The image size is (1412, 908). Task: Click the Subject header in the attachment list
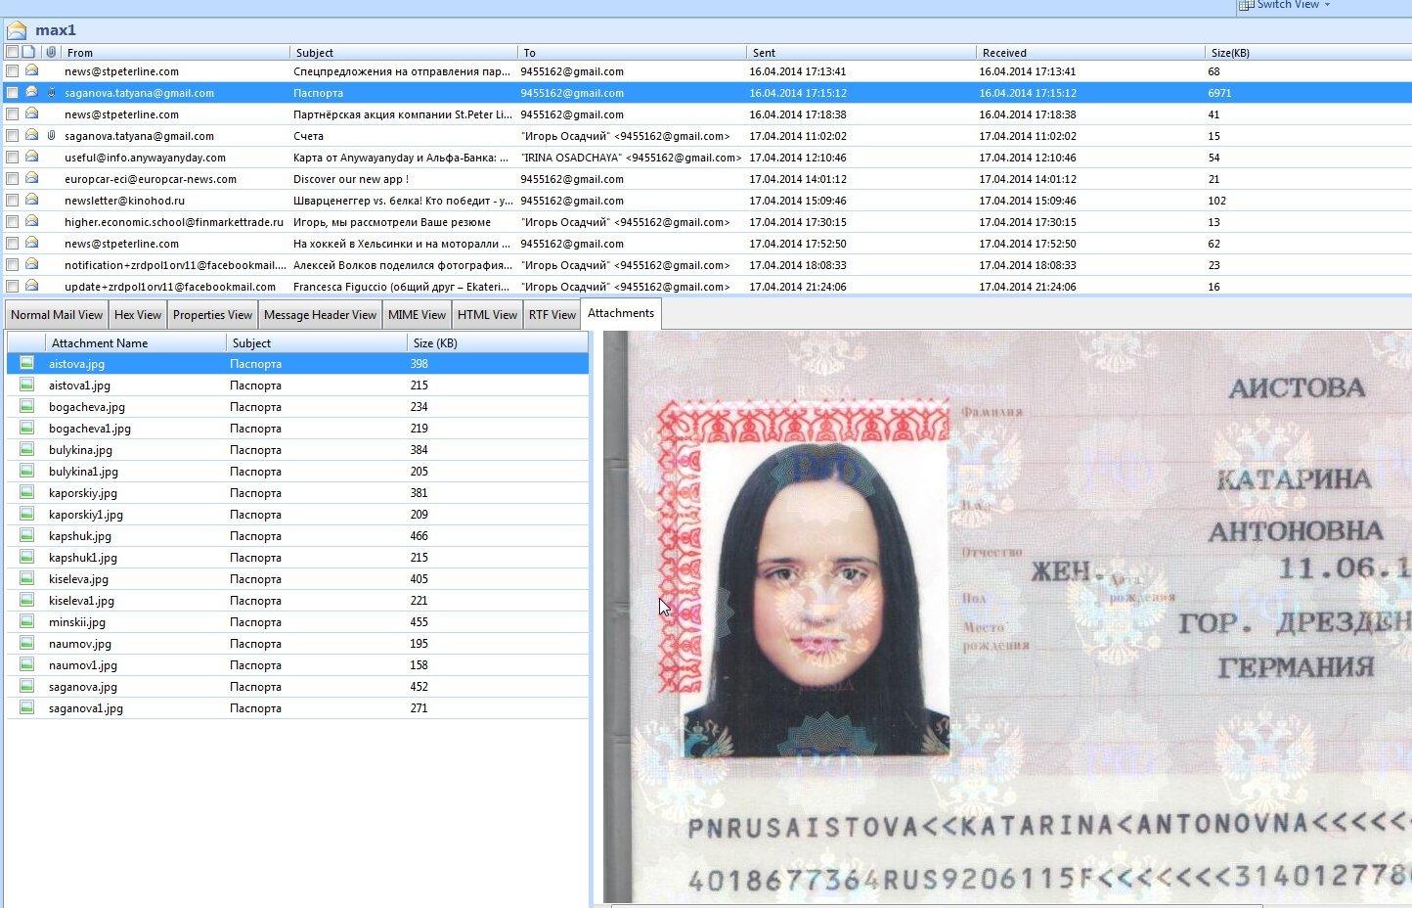(317, 342)
